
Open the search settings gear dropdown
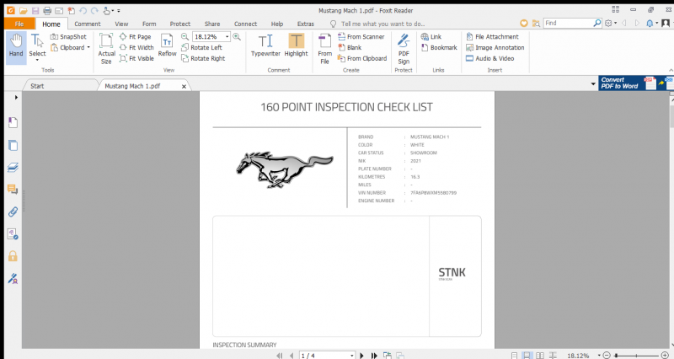[x=610, y=24]
